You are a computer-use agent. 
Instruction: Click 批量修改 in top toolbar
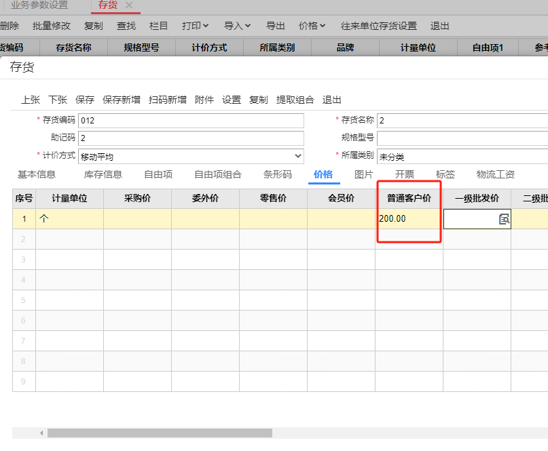(52, 26)
